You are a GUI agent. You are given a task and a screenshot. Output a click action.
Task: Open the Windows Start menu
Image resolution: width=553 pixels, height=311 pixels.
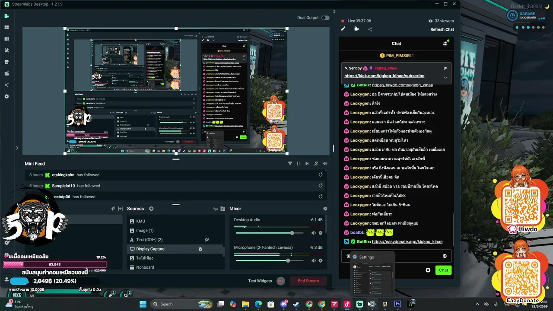click(143, 304)
